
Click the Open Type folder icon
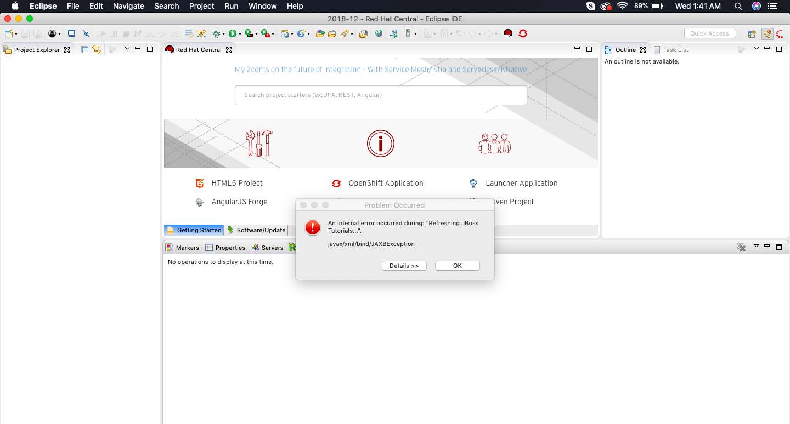tap(320, 33)
